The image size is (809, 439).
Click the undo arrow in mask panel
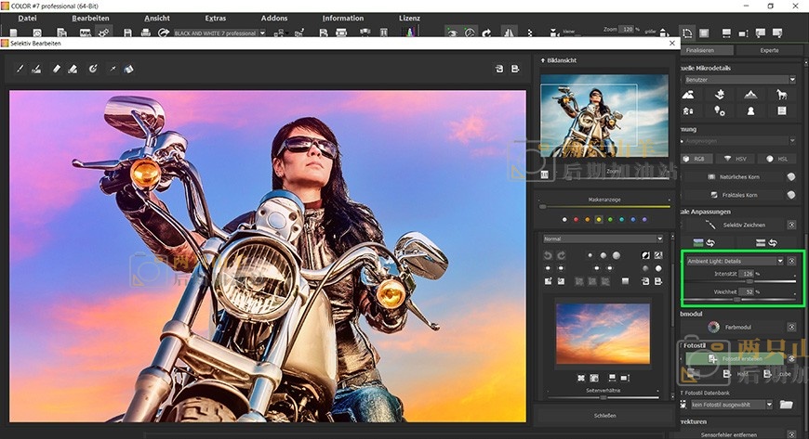pyautogui.click(x=548, y=255)
